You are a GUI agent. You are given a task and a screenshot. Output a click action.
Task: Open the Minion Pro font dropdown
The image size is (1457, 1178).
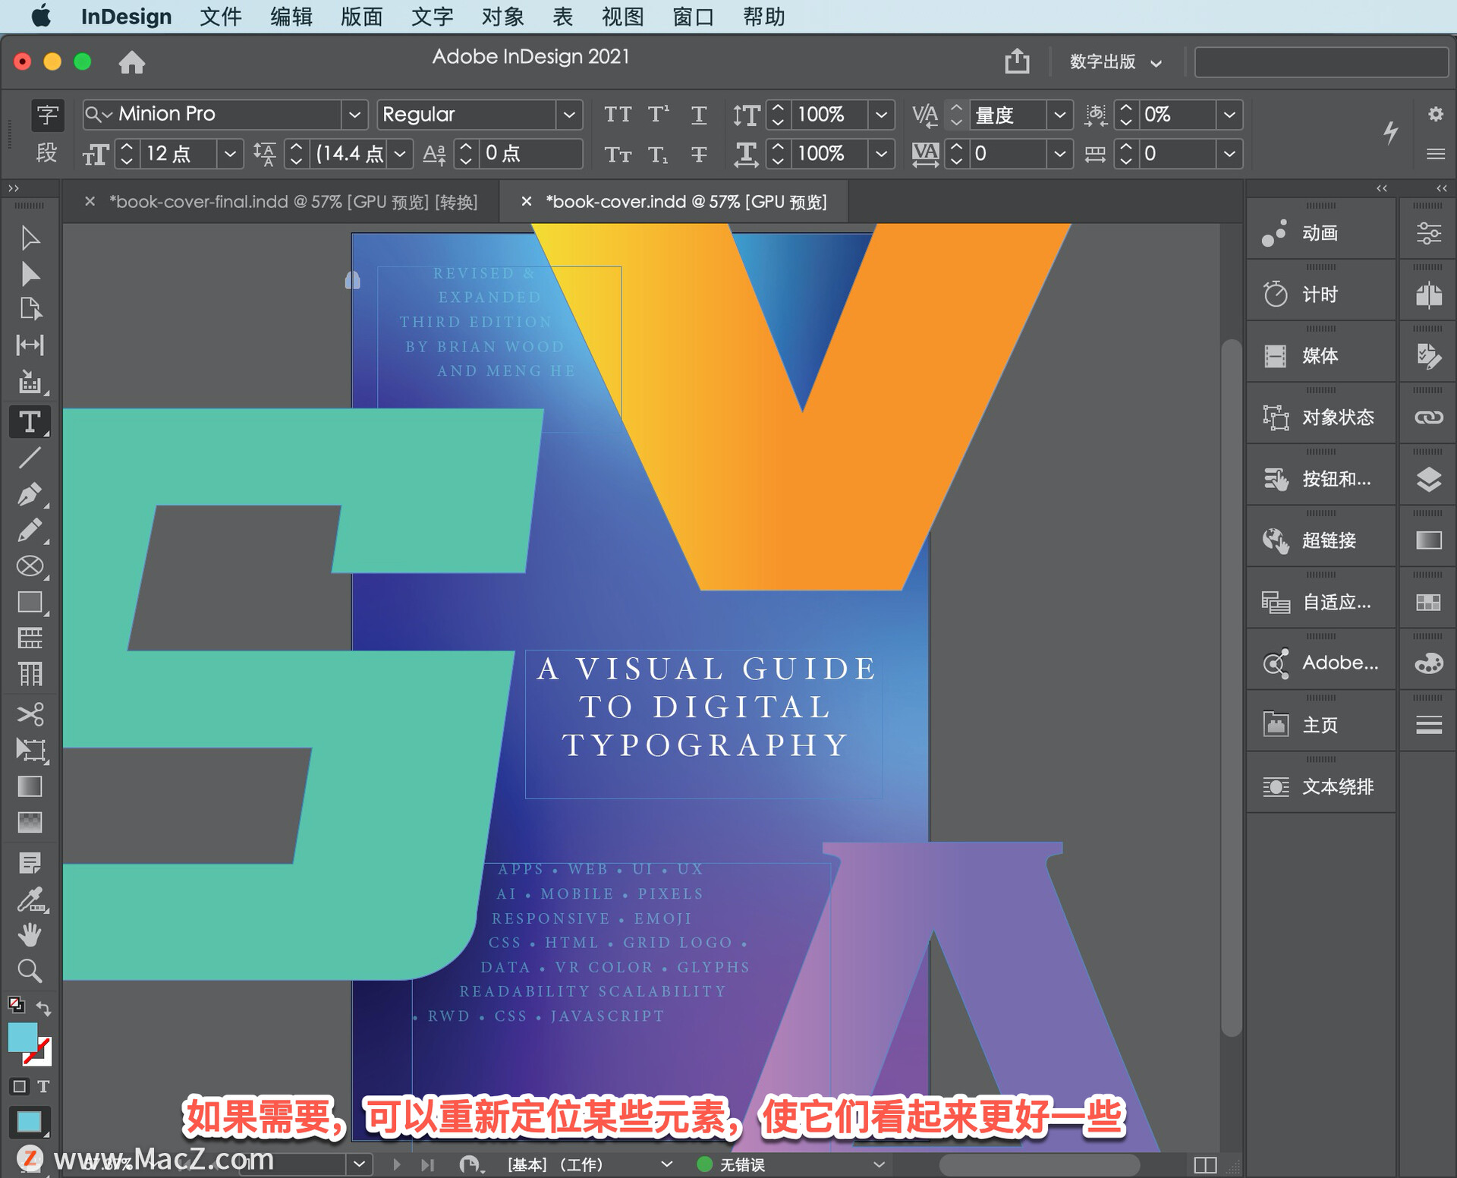click(354, 115)
